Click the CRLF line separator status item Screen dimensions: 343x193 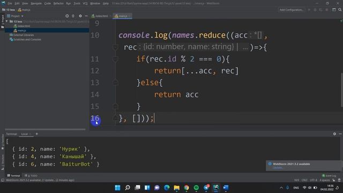point(304,180)
